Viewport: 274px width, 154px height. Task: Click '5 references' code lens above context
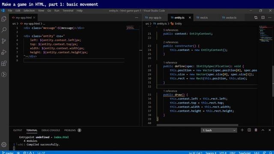tap(171, 30)
